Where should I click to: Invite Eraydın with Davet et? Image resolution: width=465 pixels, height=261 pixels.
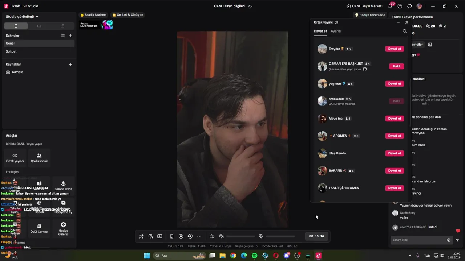tap(395, 49)
